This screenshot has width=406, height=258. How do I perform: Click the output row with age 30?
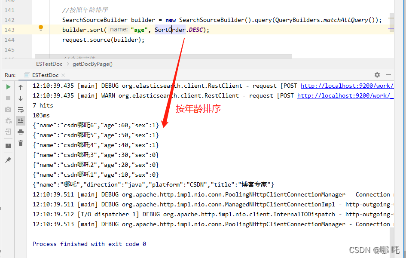coord(96,155)
